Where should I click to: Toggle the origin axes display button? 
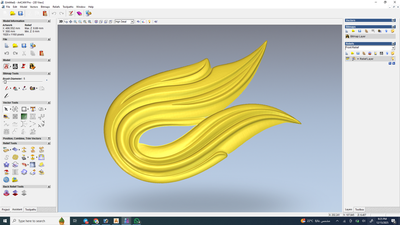pyautogui.click(x=143, y=22)
